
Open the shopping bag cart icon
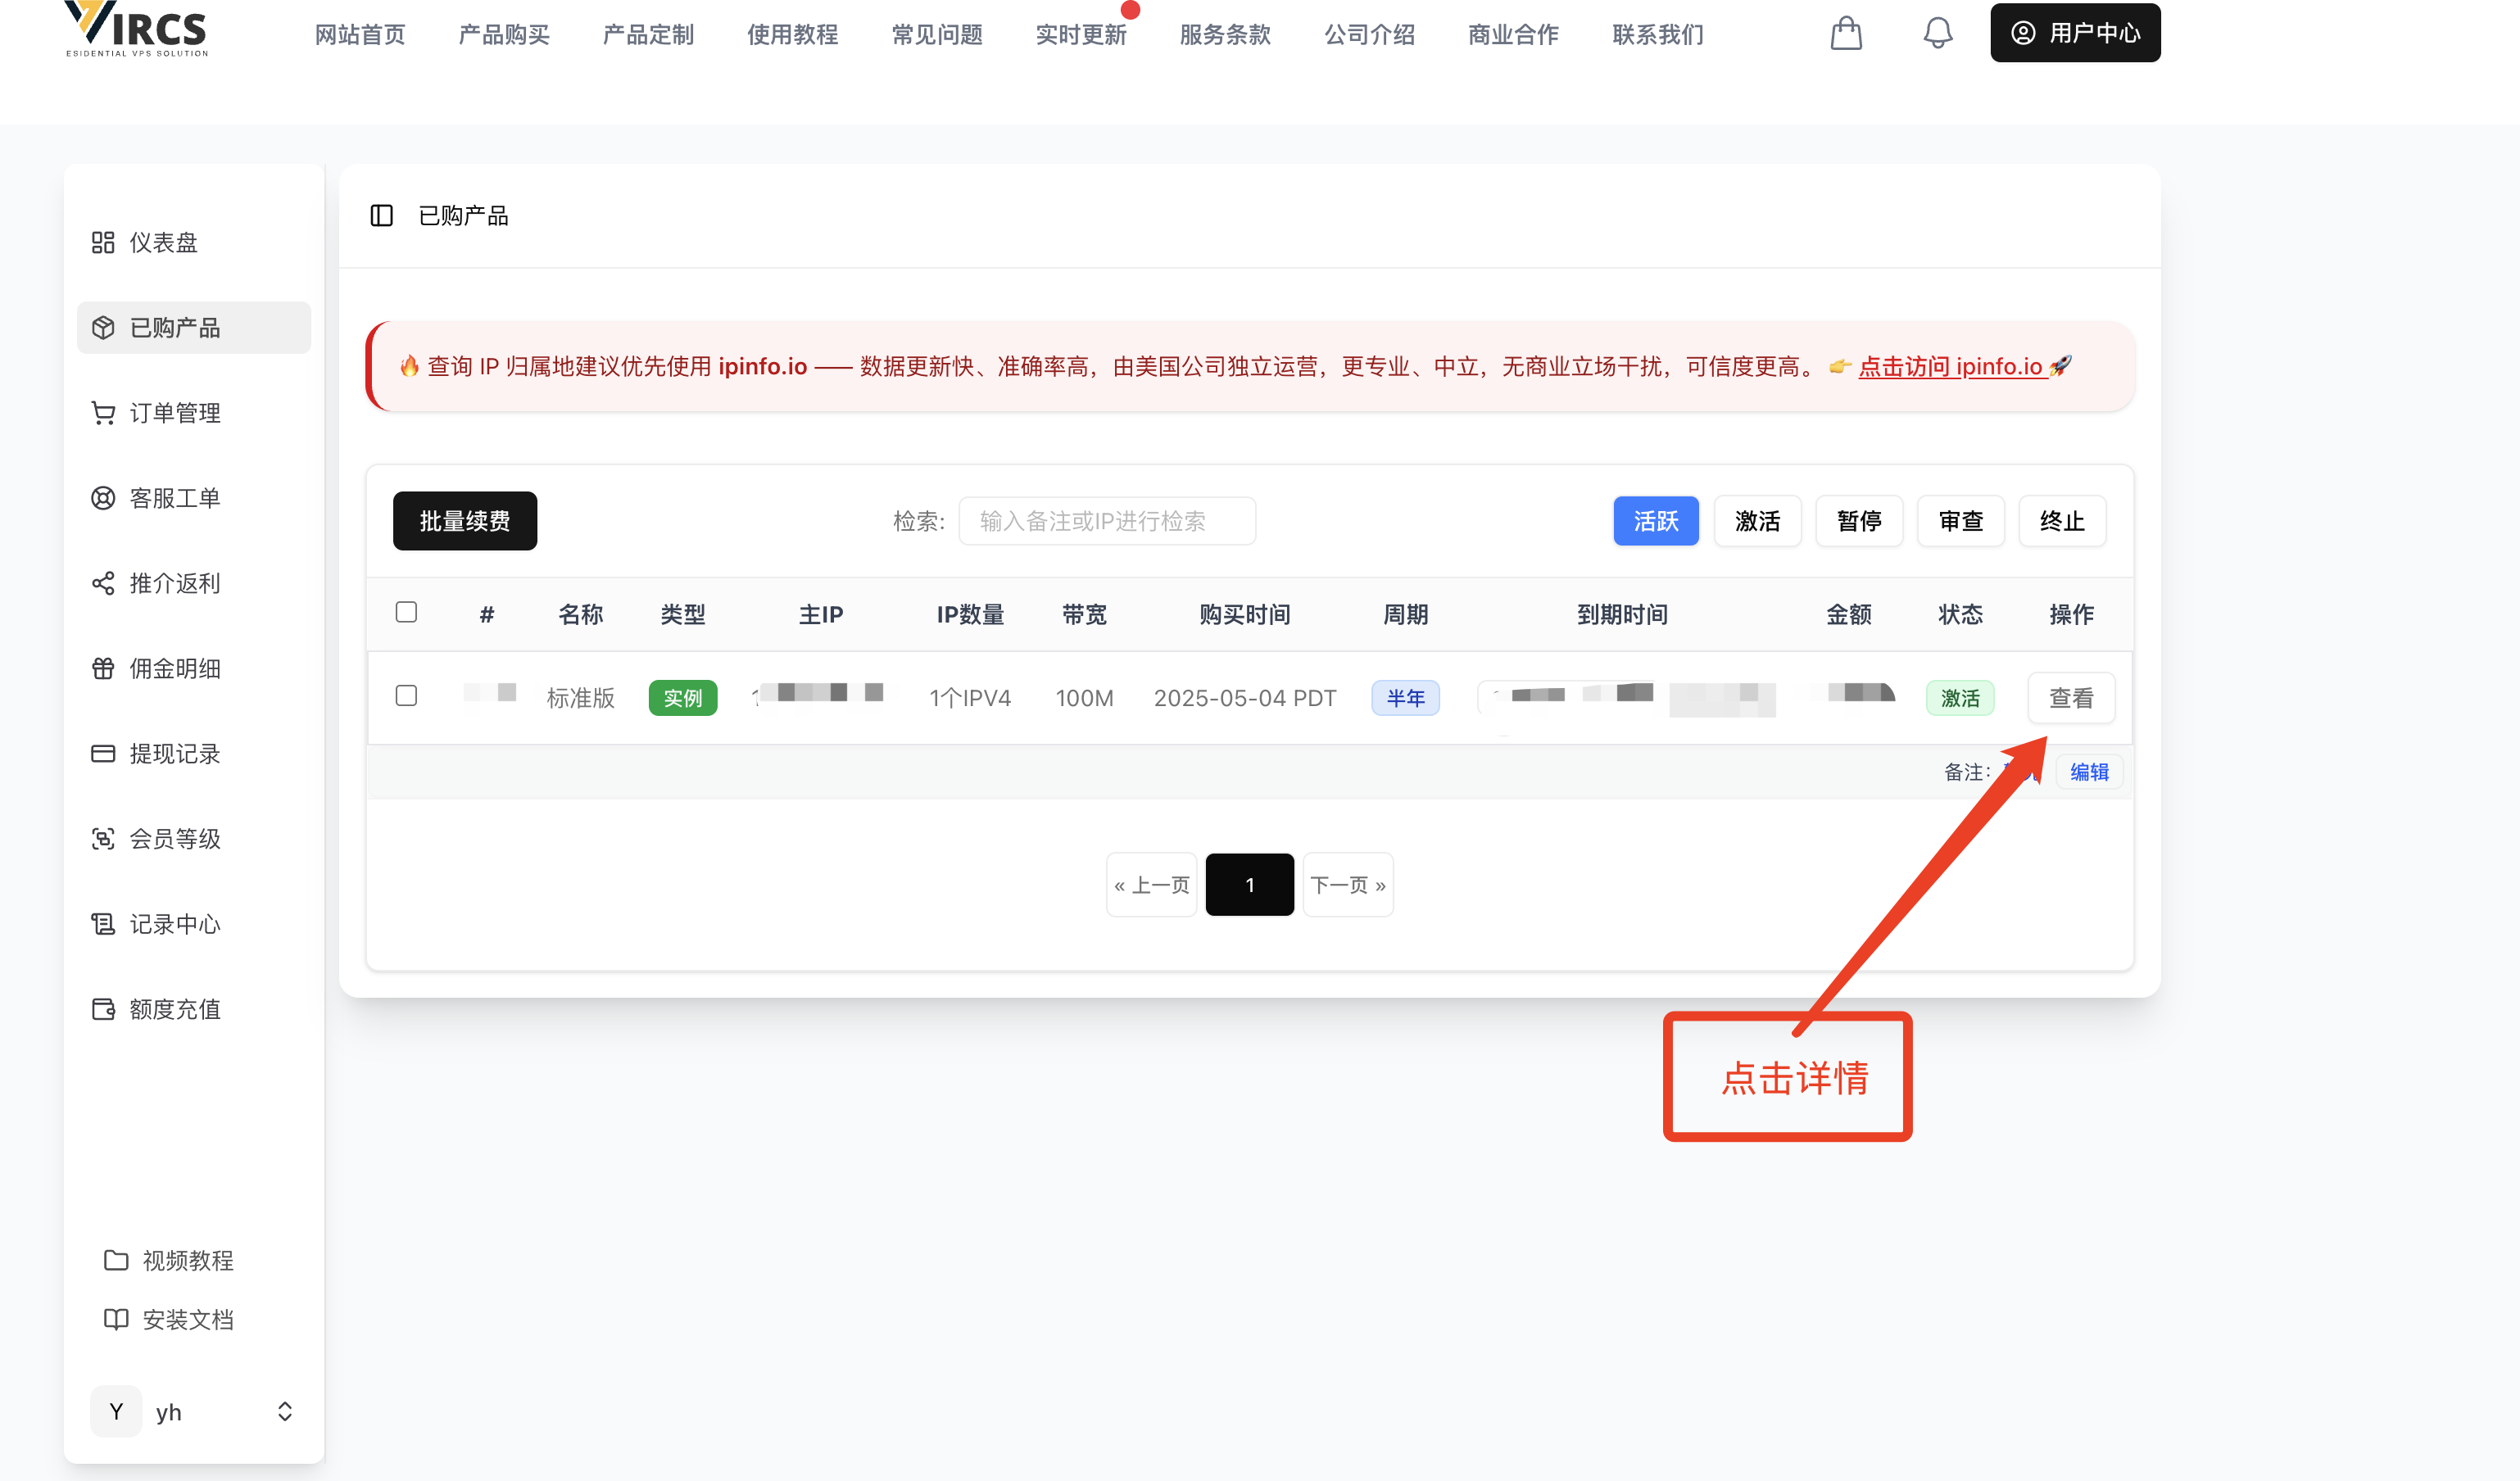click(1845, 33)
